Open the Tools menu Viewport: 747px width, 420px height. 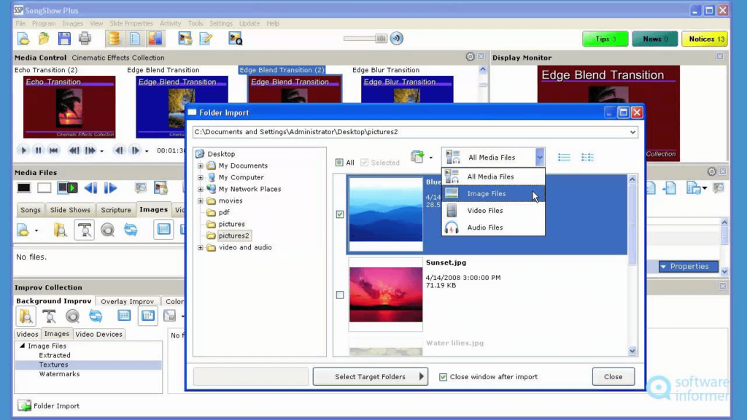coord(195,23)
